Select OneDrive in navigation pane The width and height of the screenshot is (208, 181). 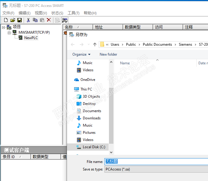(x=85, y=80)
